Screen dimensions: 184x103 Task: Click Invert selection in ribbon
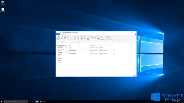coord(109,39)
